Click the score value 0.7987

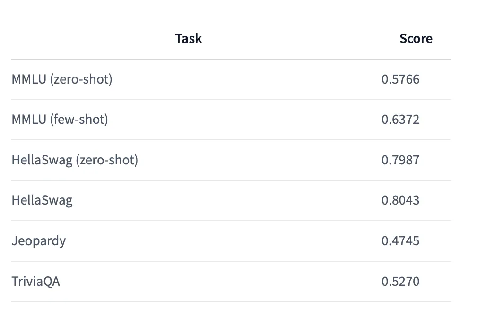(x=400, y=160)
